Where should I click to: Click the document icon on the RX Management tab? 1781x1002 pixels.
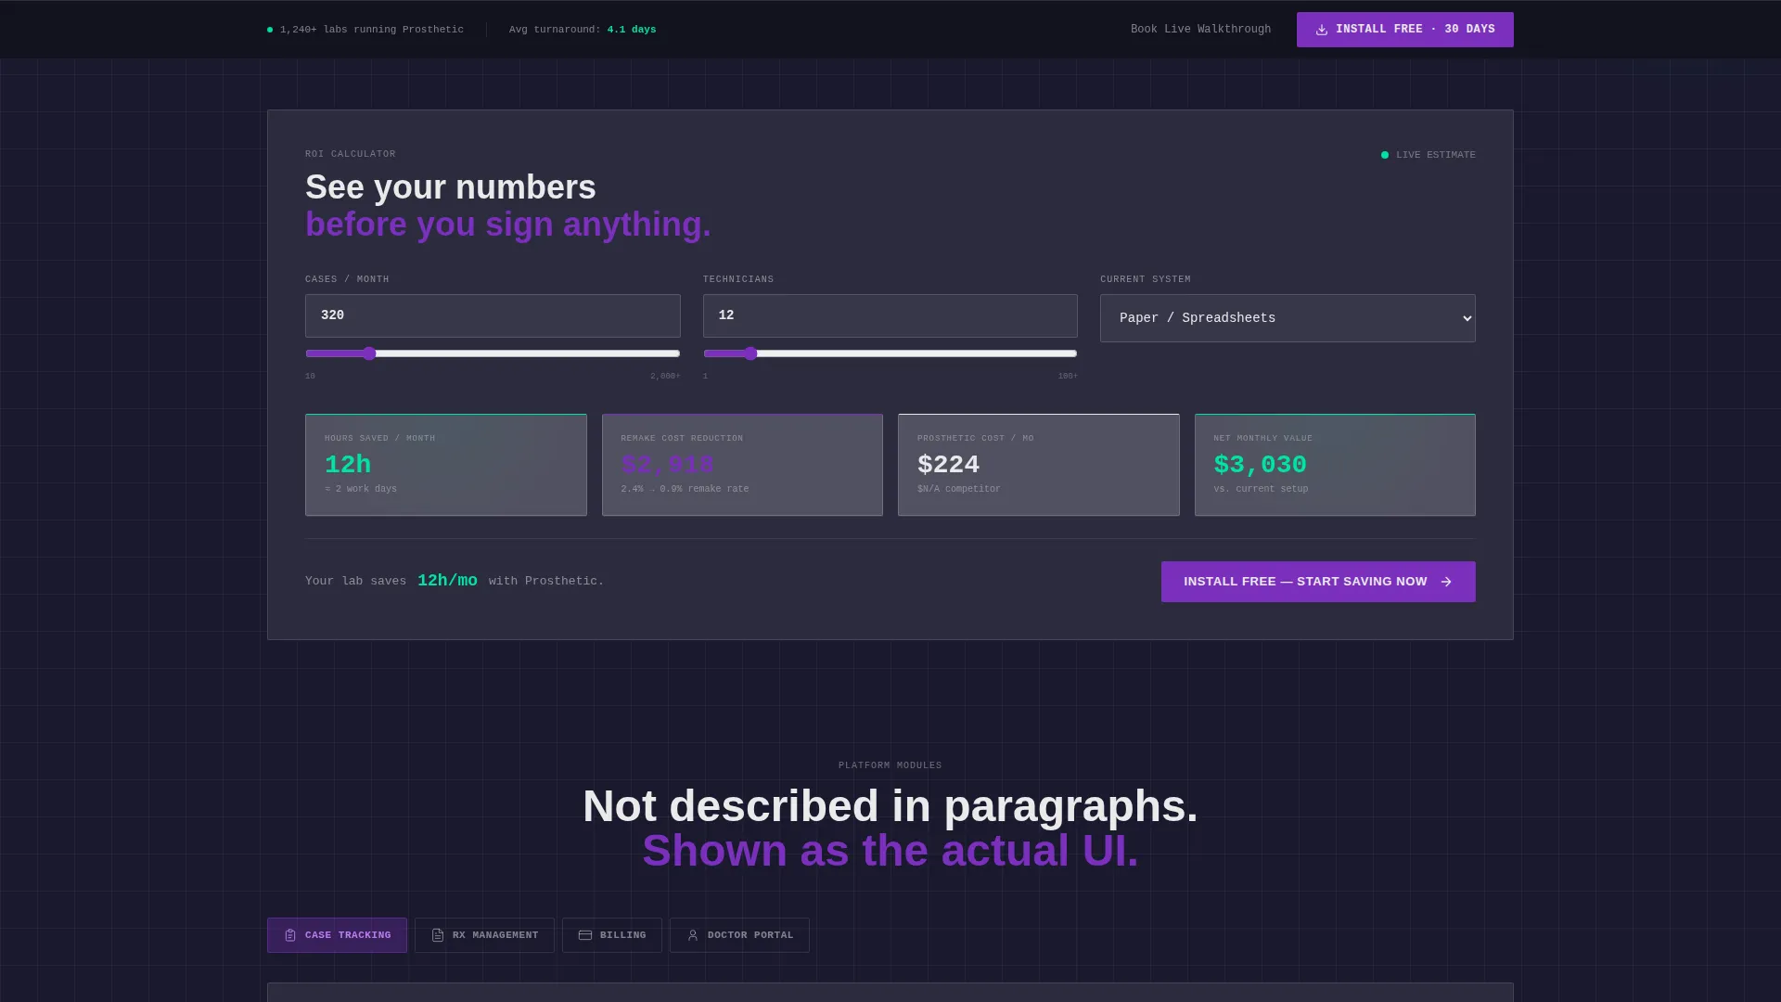438,935
